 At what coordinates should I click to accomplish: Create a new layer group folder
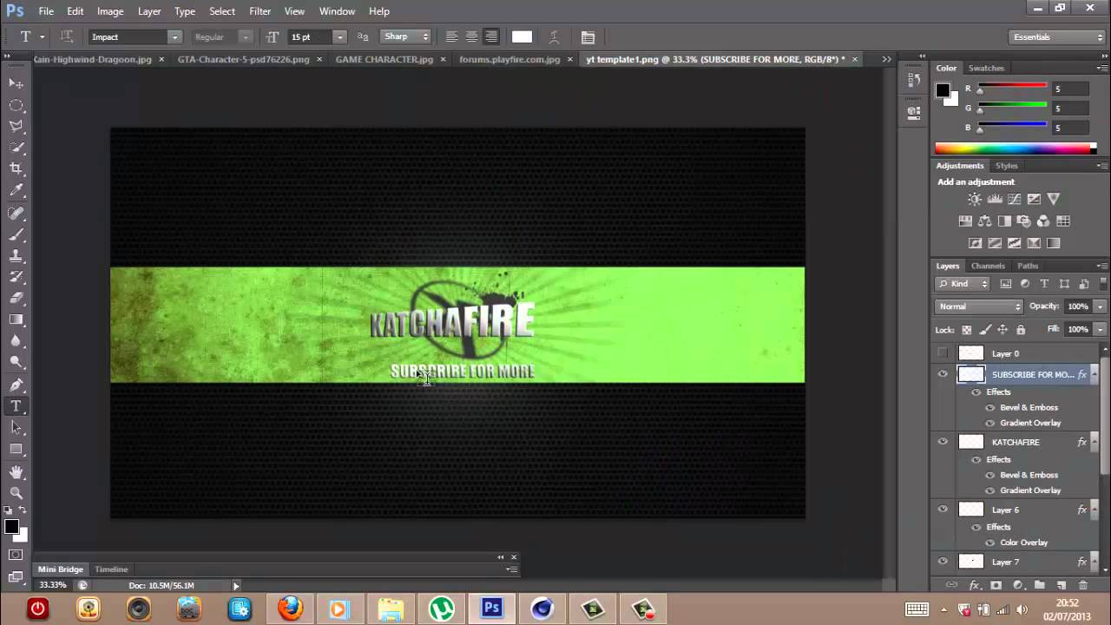(1039, 586)
